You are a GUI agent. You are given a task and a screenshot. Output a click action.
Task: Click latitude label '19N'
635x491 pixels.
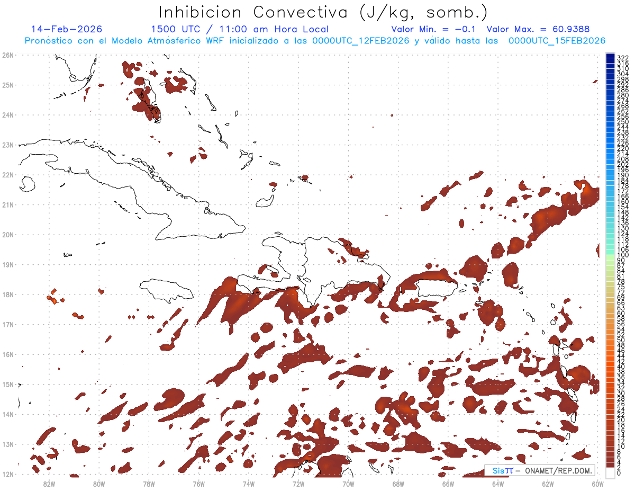8,264
